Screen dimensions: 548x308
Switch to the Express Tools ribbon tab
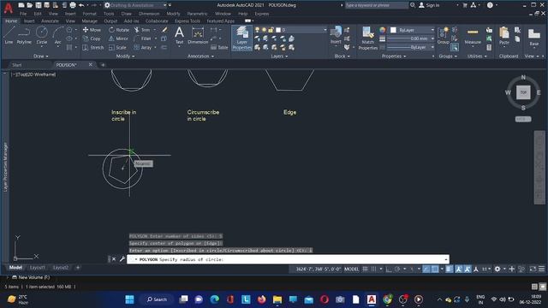point(188,21)
